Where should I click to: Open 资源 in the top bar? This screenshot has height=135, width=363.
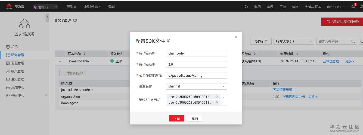click(270, 7)
